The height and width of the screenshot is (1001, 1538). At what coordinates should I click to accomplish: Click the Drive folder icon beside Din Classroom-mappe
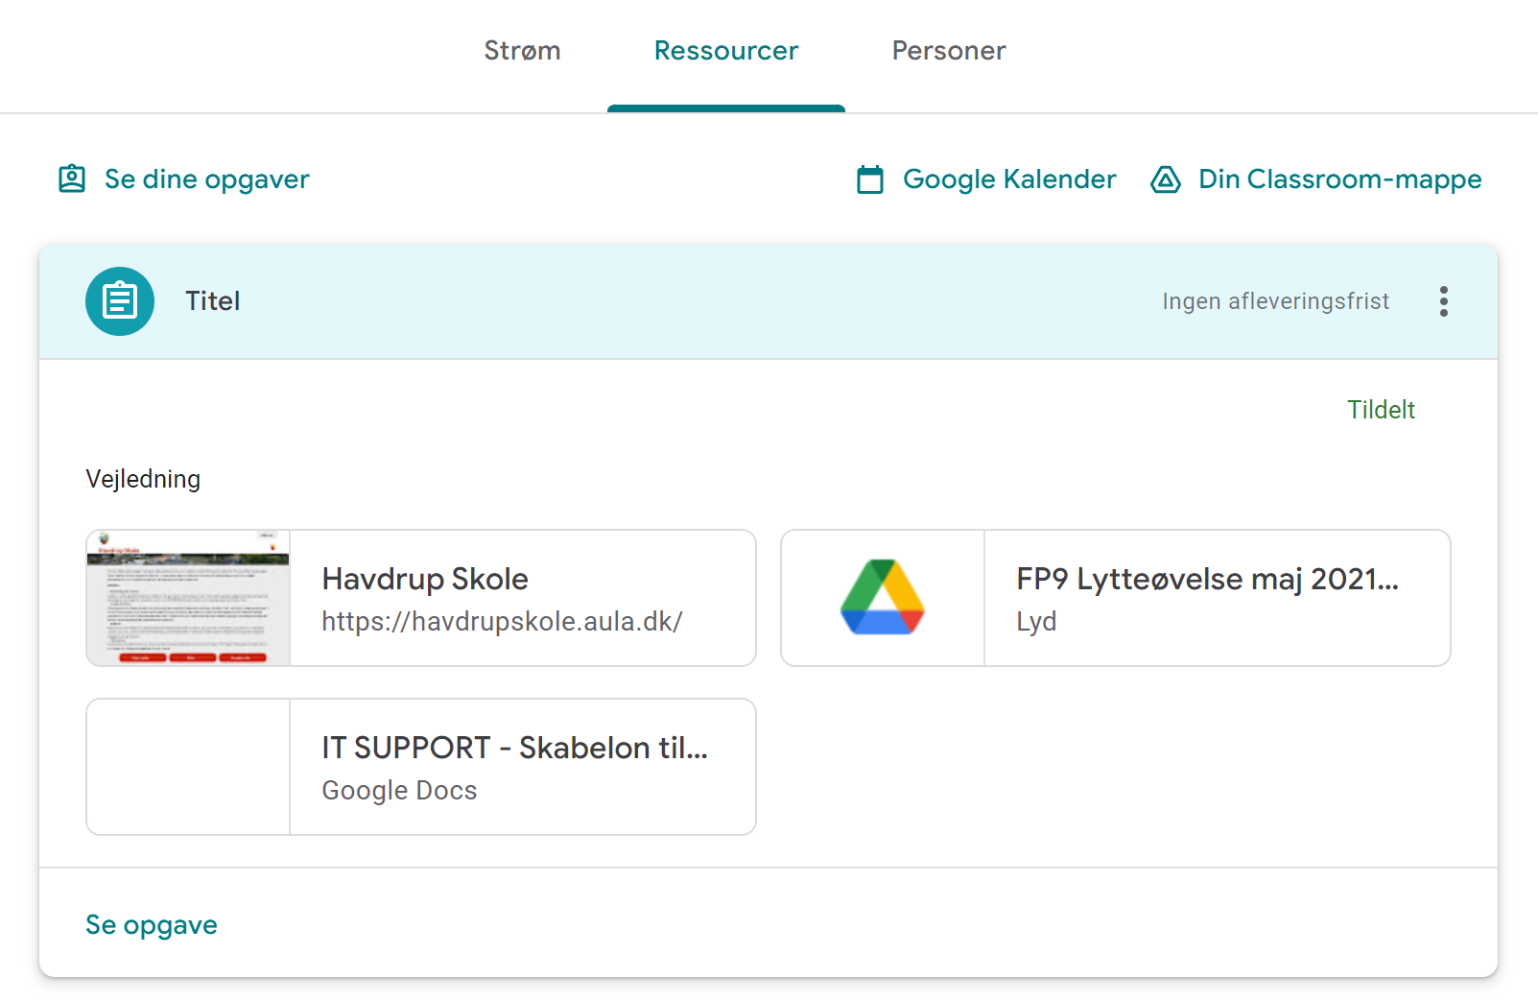[x=1166, y=179]
